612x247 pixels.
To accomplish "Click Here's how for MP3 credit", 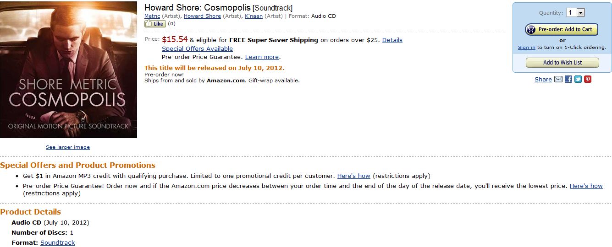I will tap(353, 176).
